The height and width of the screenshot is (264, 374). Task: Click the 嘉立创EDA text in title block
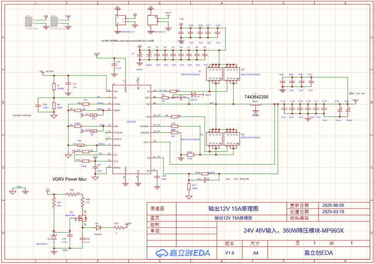[x=318, y=253]
